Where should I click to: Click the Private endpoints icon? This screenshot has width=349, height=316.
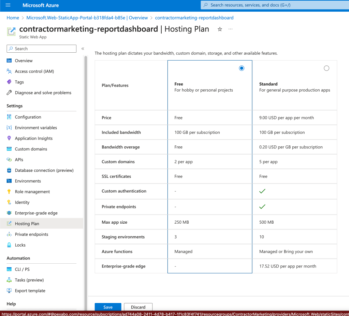coord(9,234)
